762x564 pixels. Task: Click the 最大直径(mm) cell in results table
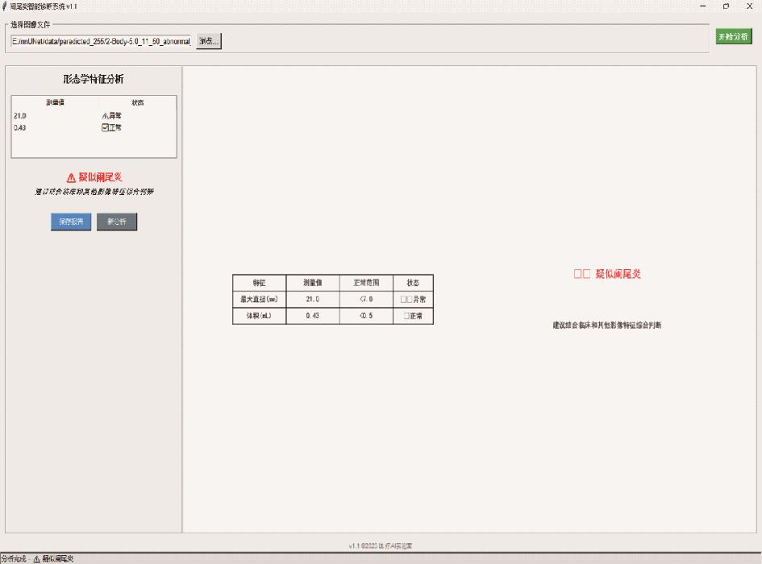[x=260, y=299]
